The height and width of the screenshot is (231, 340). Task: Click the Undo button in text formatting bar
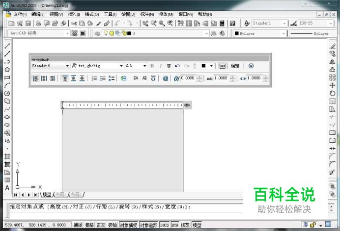pyautogui.click(x=177, y=66)
